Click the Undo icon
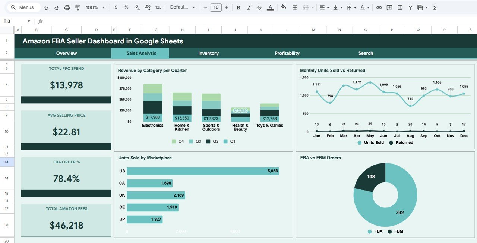The image size is (477, 243). click(45, 7)
